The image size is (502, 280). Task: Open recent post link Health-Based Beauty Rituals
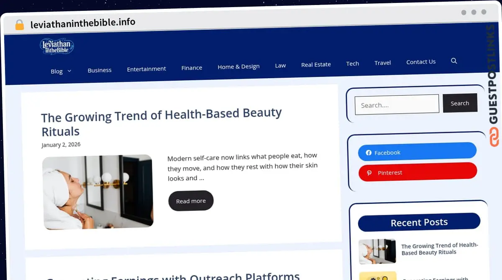[440, 249]
